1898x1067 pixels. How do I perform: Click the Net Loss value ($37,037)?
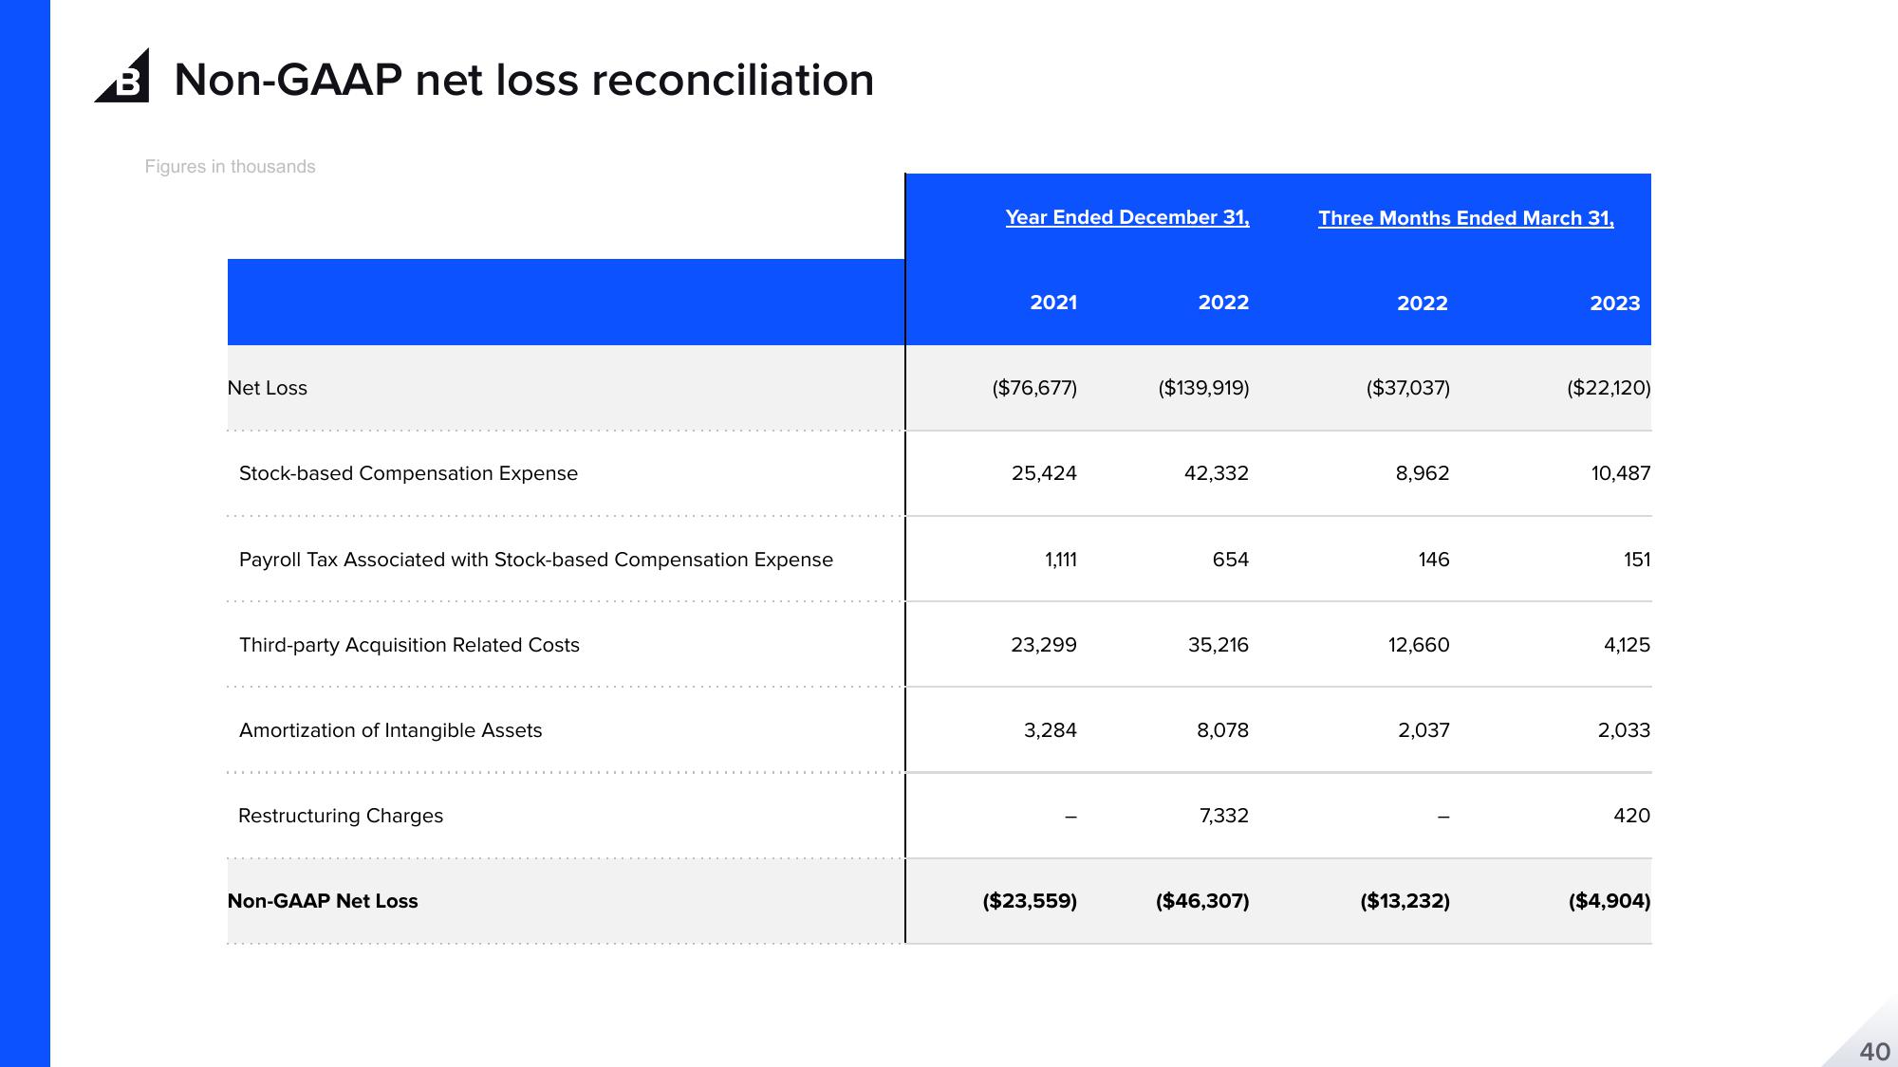click(x=1408, y=388)
